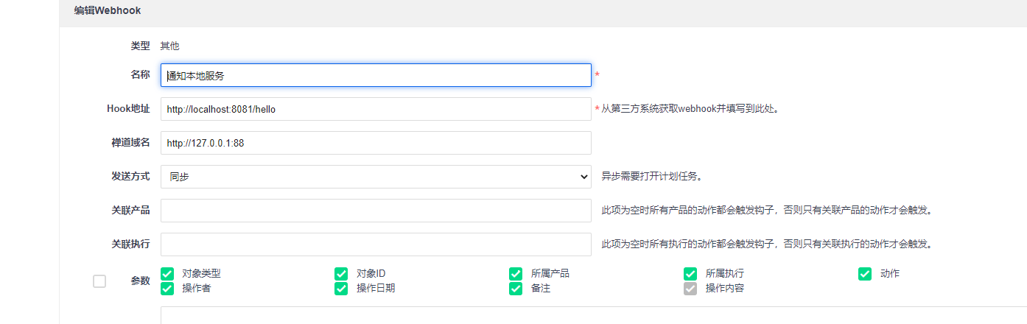Click the 编辑Webhook panel heading
Screen dimensions: 1027x324
(108, 11)
